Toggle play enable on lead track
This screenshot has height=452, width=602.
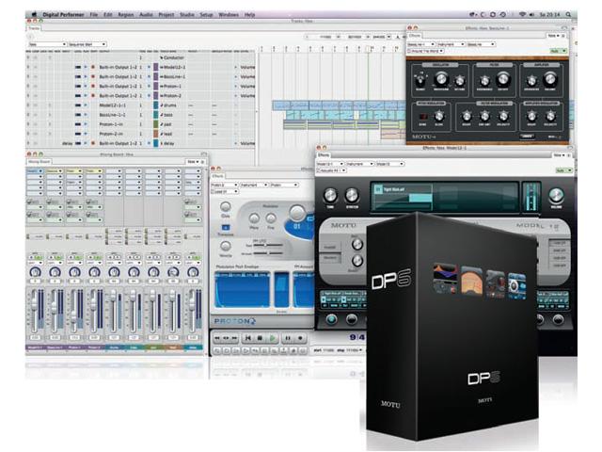pyautogui.click(x=86, y=134)
